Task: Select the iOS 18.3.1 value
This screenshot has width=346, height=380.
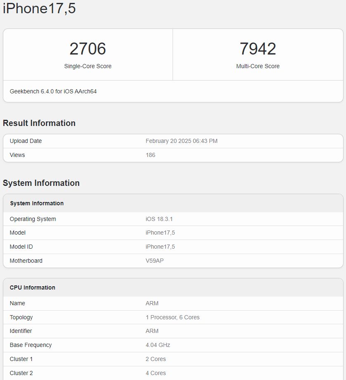Action: click(159, 219)
